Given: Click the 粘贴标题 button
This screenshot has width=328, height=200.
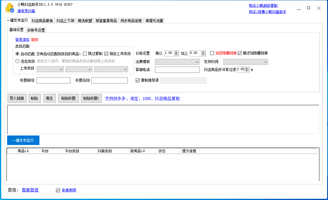Looking at the screenshot, I should point(68,98).
